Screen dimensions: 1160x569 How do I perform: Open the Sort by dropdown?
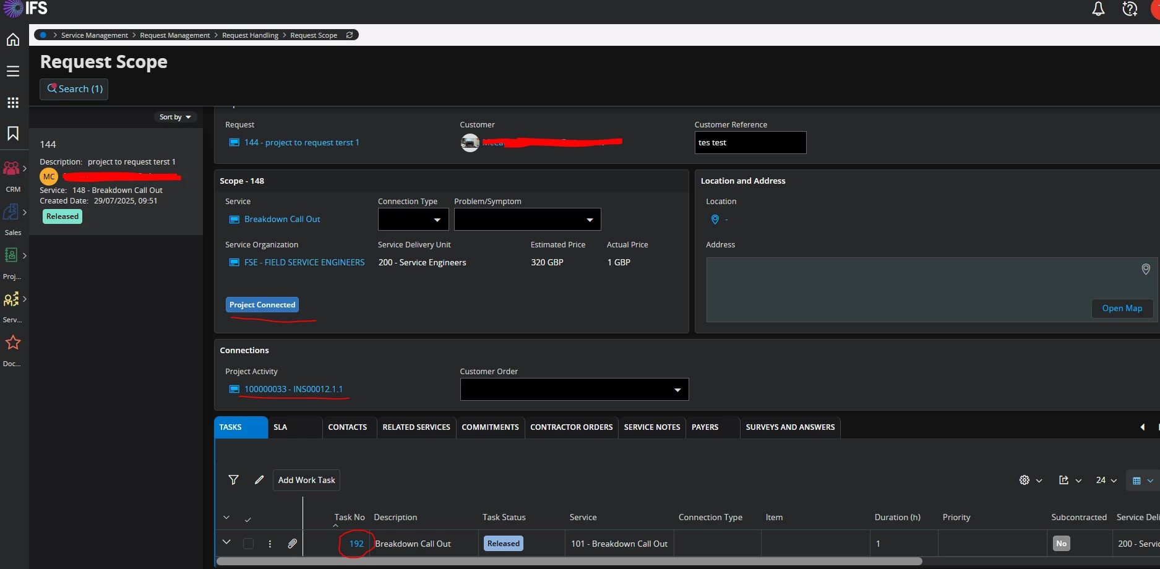point(175,117)
